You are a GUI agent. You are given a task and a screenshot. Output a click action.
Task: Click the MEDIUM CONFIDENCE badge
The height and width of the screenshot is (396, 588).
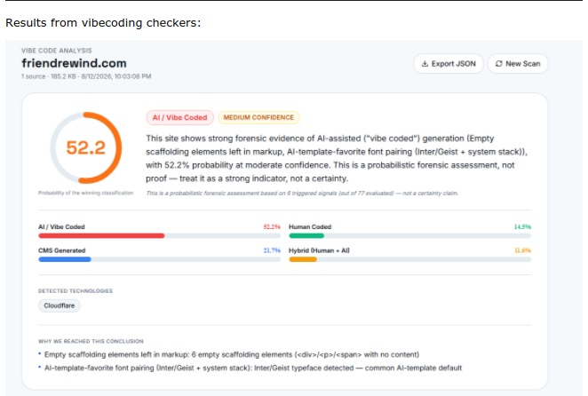tap(258, 117)
